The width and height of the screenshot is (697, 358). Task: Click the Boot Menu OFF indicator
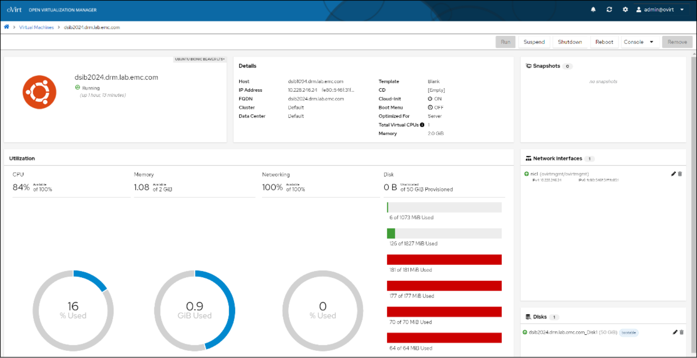[x=435, y=107]
